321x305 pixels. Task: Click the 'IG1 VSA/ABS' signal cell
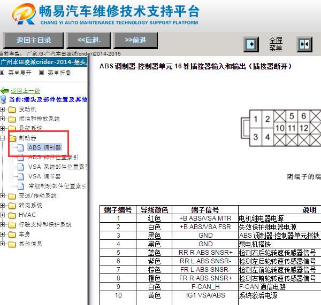205,295
